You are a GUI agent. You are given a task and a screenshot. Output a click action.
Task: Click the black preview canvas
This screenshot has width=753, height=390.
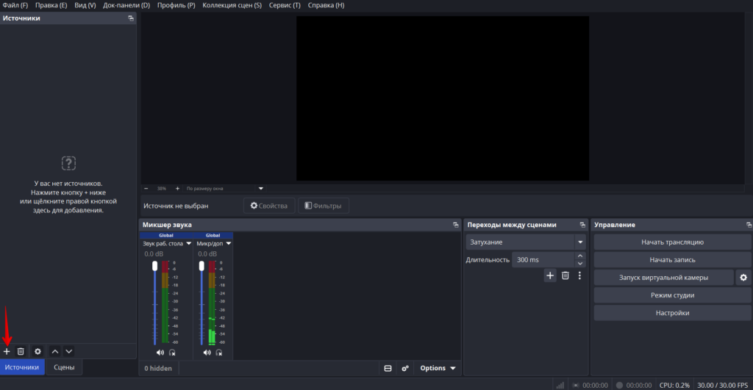point(443,98)
